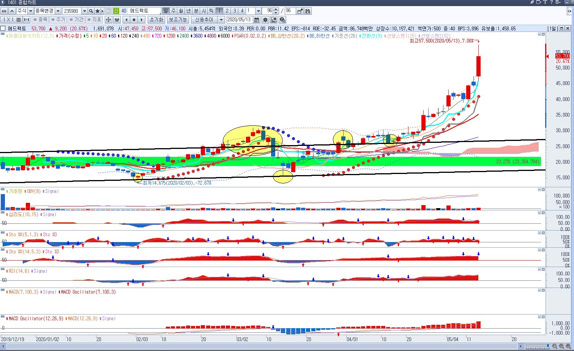Click the chart zoom slider handle
The image size is (574, 351).
[548, 346]
